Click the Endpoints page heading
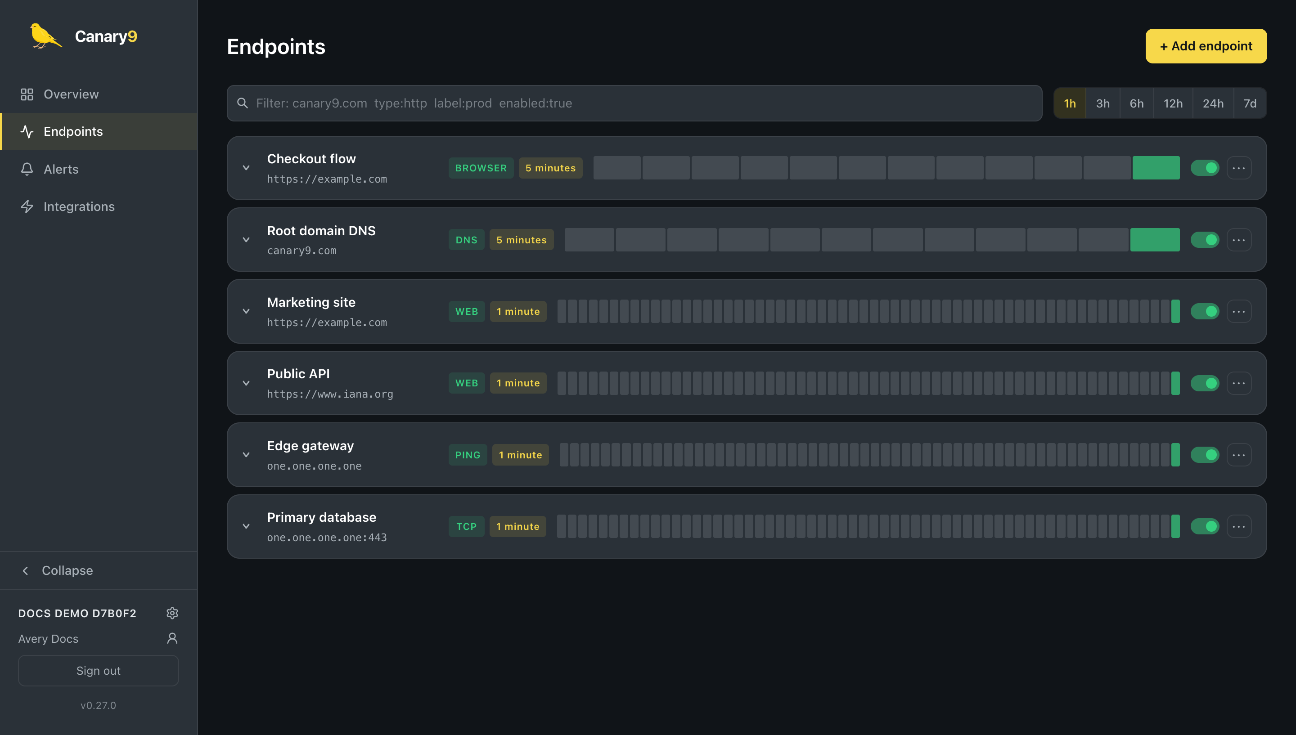The height and width of the screenshot is (735, 1296). coord(276,46)
